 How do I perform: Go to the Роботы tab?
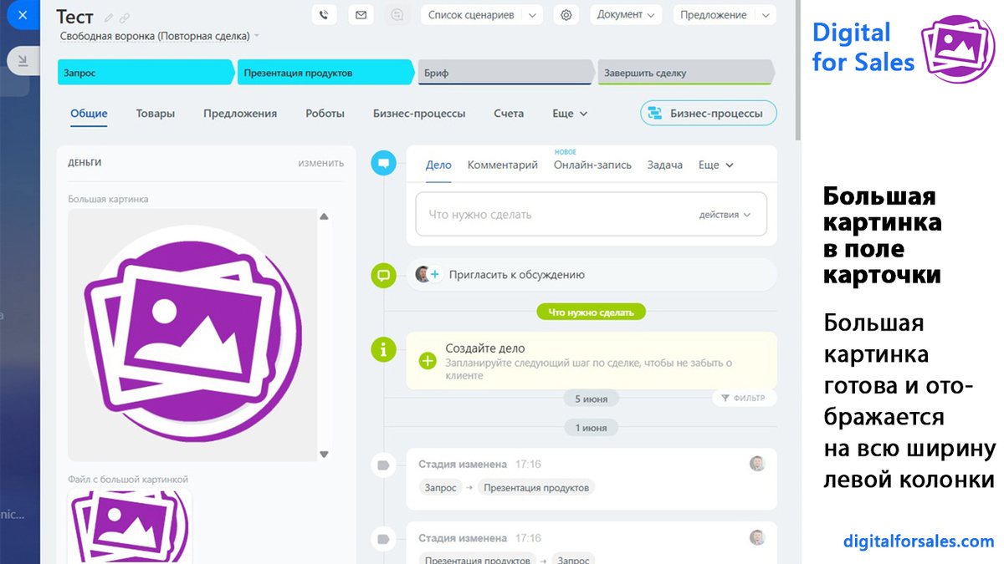coord(325,114)
